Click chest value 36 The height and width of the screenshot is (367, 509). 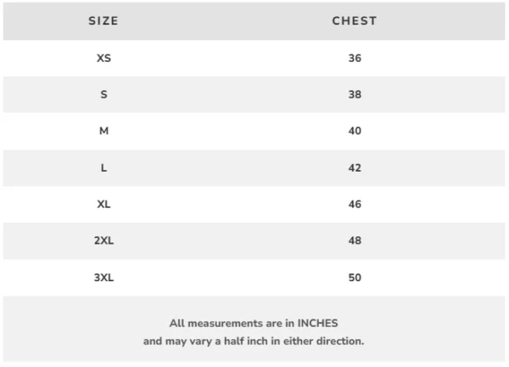coord(355,59)
